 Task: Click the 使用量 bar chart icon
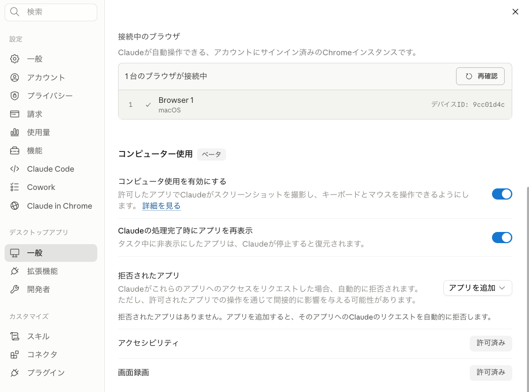coord(15,132)
